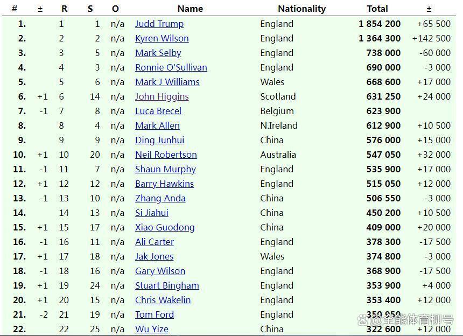This screenshot has height=336, width=463.
Task: Open the Mark J Williams link
Action: [x=167, y=82]
